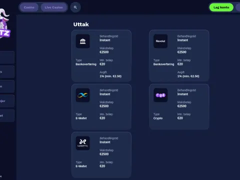
Task: Click Bankoverføring under the bank building icon
Action: 86,64
